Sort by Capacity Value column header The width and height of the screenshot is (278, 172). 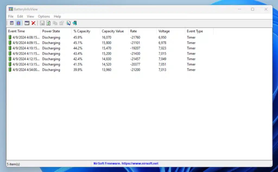tap(114, 31)
